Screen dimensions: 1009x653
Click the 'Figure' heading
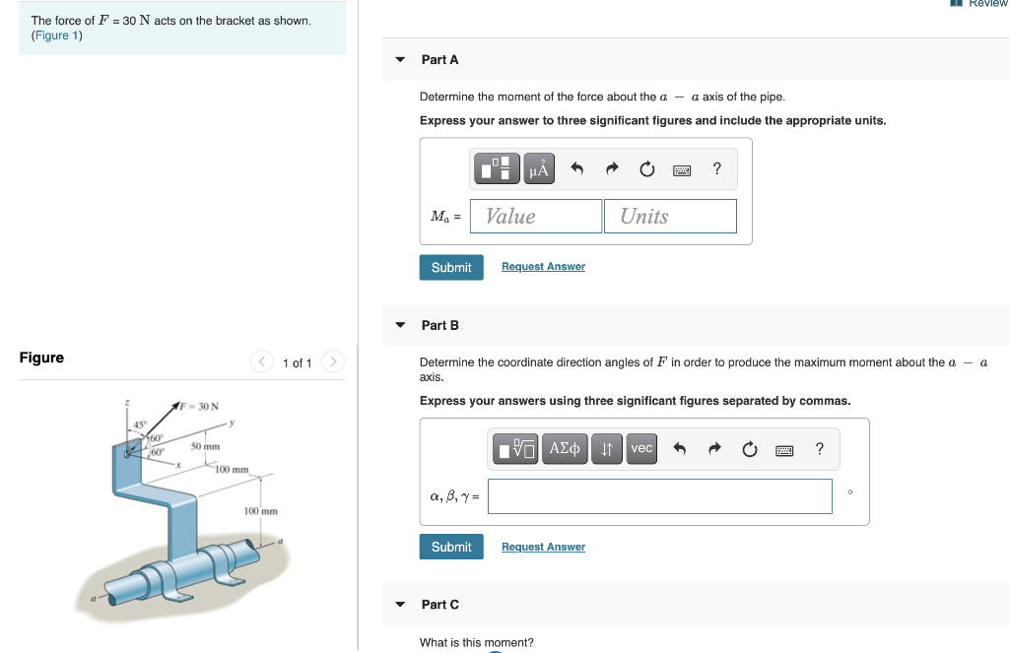click(41, 358)
